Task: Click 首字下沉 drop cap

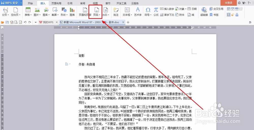Action: [167, 15]
